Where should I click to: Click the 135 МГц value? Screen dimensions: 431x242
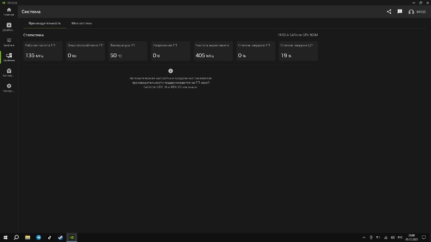pos(34,55)
